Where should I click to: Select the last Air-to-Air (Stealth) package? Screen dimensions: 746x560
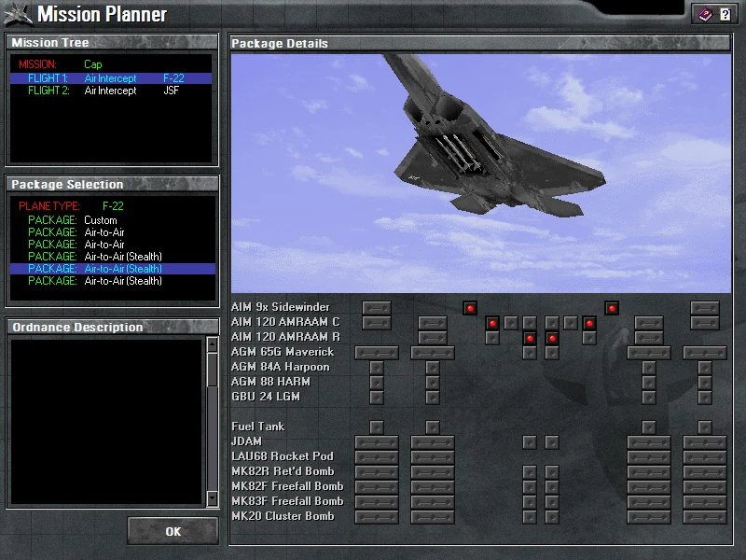pyautogui.click(x=103, y=281)
